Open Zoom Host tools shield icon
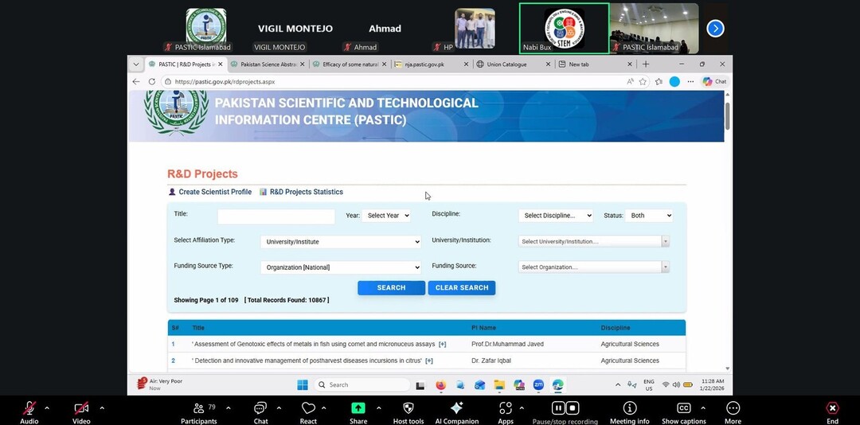Viewport: 860px width, 425px height. 408,408
